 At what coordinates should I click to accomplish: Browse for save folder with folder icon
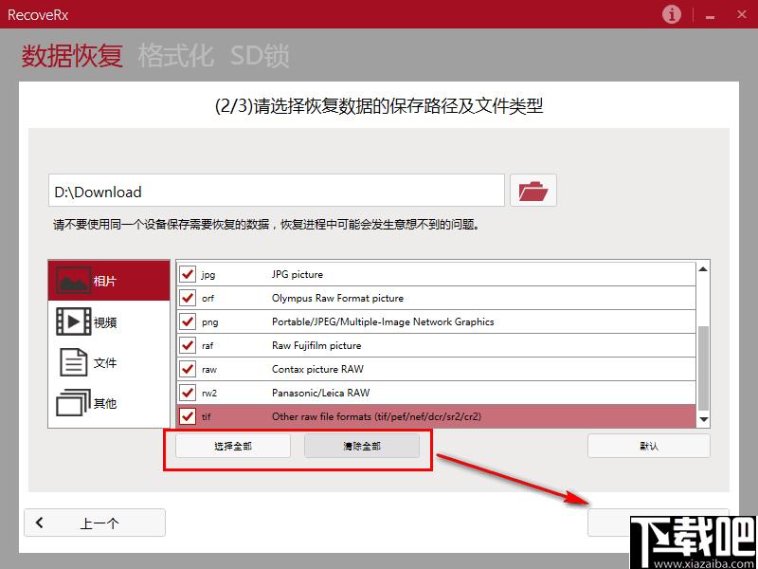tap(533, 191)
